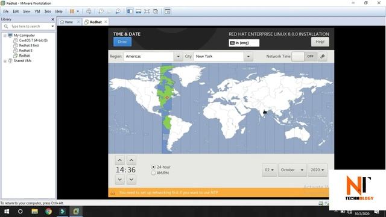Increase the minutes with the up arrow
386x217 pixels.
(x=131, y=160)
